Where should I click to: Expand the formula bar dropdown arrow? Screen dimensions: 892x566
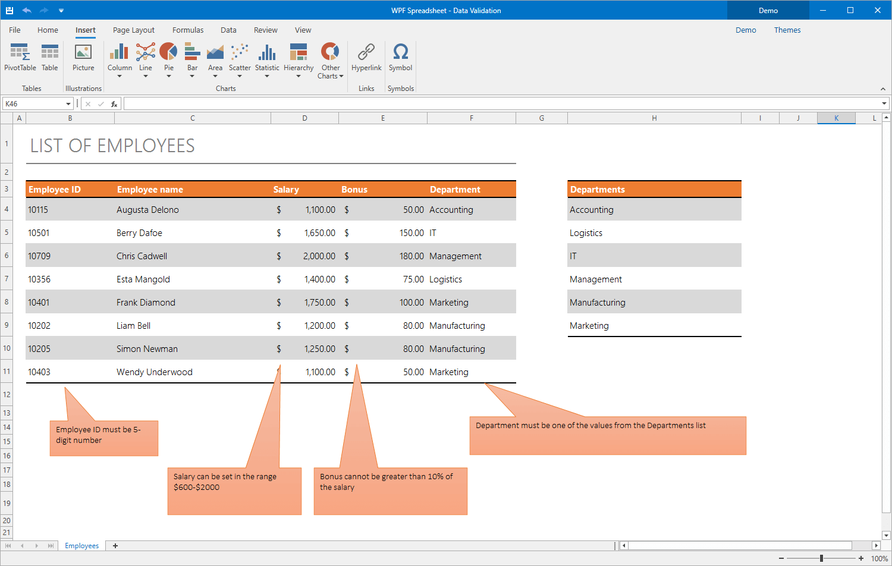[884, 104]
